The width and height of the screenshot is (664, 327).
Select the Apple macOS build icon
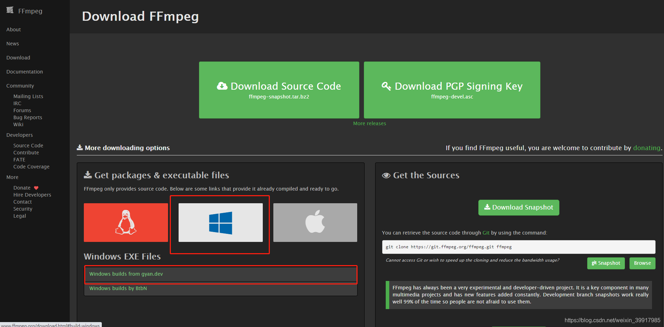coord(315,222)
